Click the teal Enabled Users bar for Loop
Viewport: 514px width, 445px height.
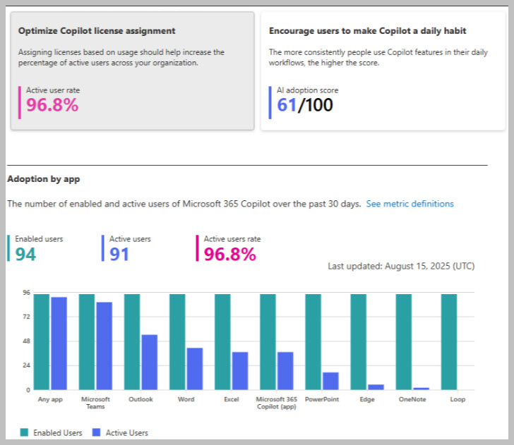[449, 342]
